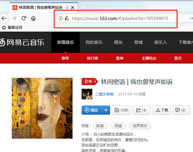Image resolution: width=193 pixels, height=152 pixels.
Task: Click the playlist cover artwork
Action: tap(42, 108)
